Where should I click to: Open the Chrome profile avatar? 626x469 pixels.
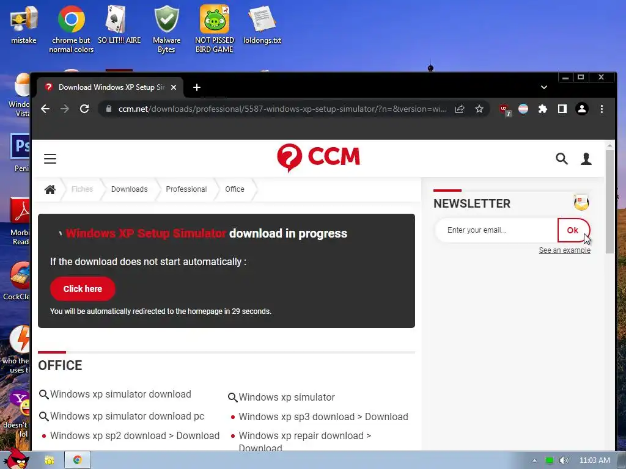coord(582,109)
